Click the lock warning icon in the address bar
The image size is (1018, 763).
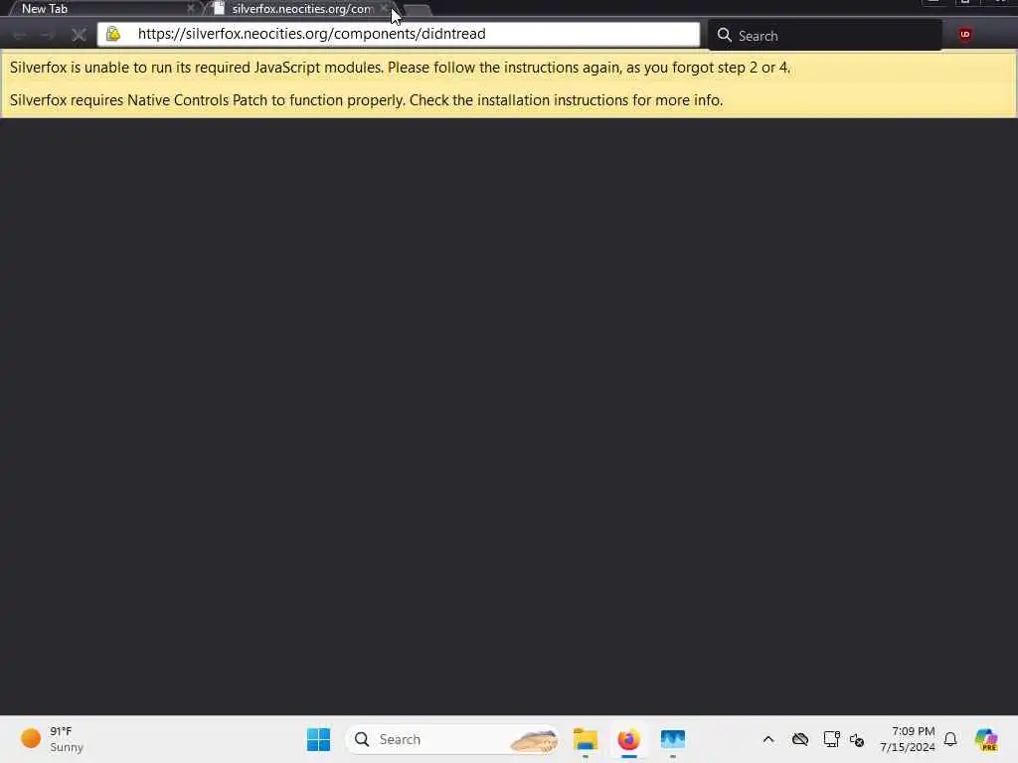(113, 34)
